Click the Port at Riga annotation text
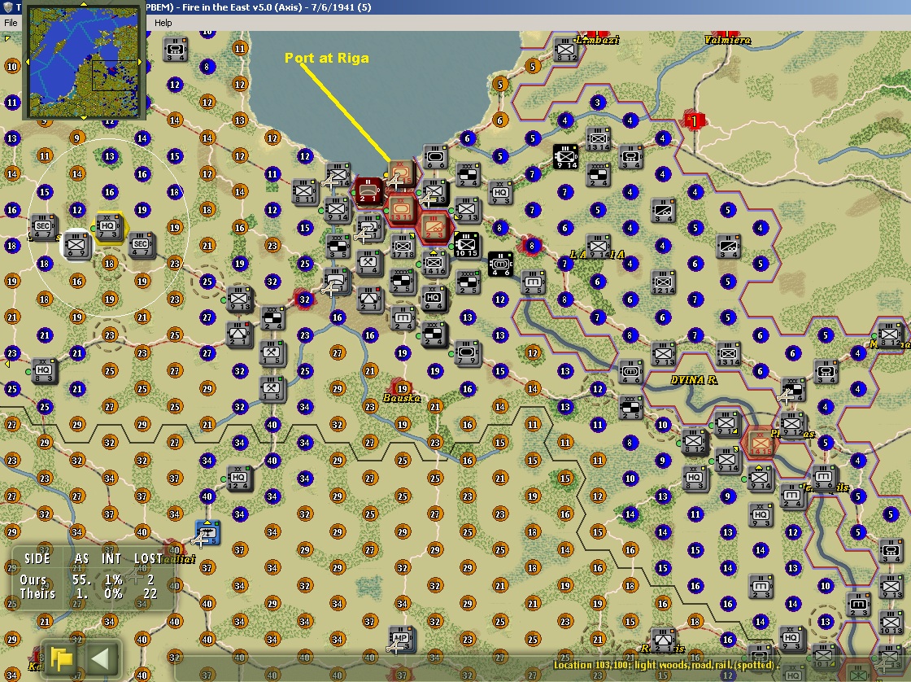Image resolution: width=911 pixels, height=682 pixels. [326, 58]
